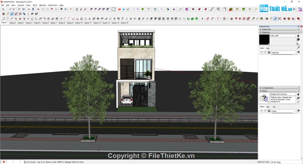Click the black Color_008 material swatch
Screen dimensions: 303x164
pyautogui.click(x=264, y=39)
